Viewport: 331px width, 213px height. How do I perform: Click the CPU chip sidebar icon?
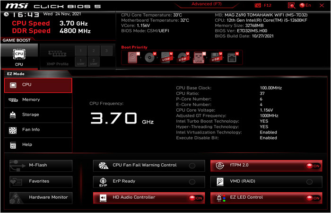pyautogui.click(x=13, y=85)
